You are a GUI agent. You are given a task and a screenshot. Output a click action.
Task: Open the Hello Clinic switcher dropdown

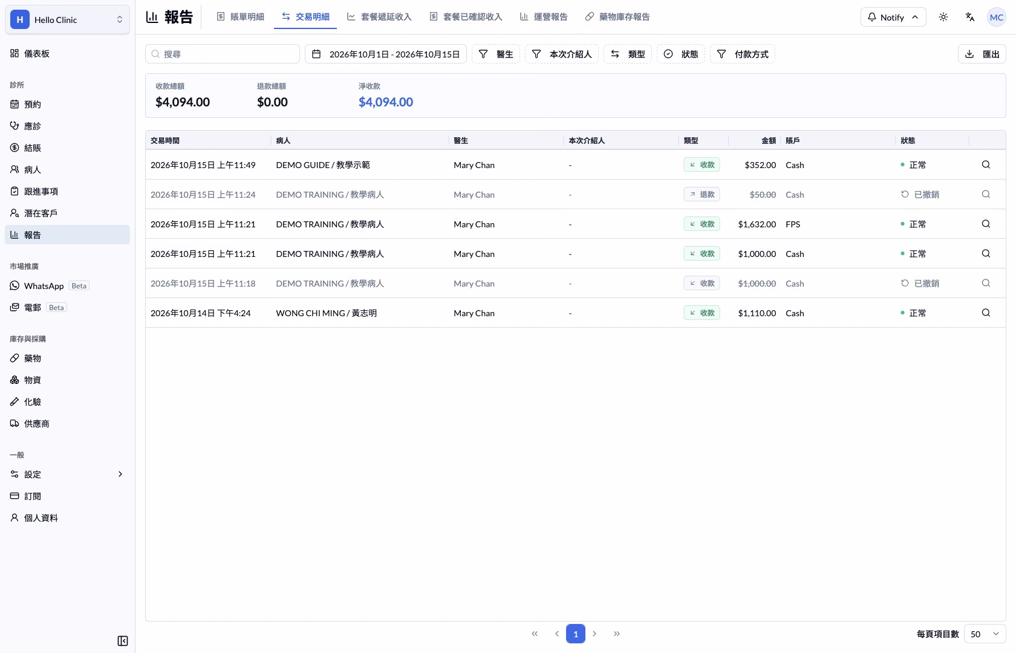click(67, 19)
